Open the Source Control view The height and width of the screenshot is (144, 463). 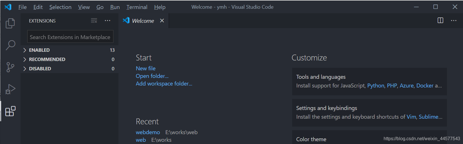[x=10, y=67]
